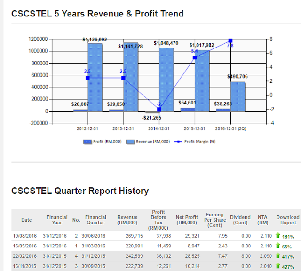
Task: Download the 16/05/2016 quarter report (65% arrow)
Action: point(278,246)
